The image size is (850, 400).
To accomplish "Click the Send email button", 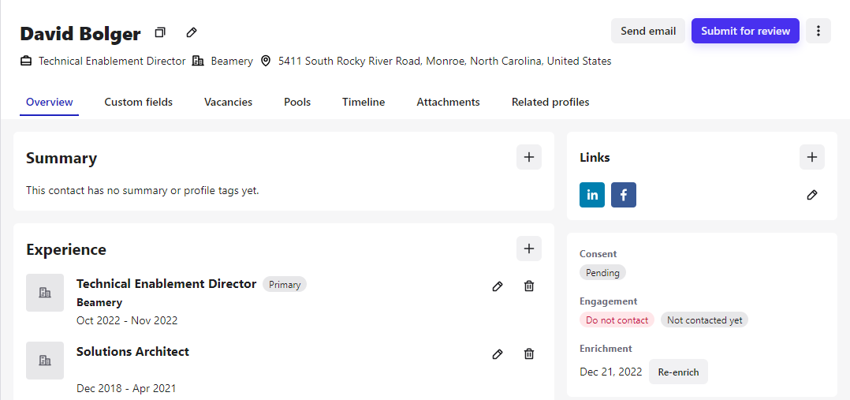I will click(x=648, y=31).
